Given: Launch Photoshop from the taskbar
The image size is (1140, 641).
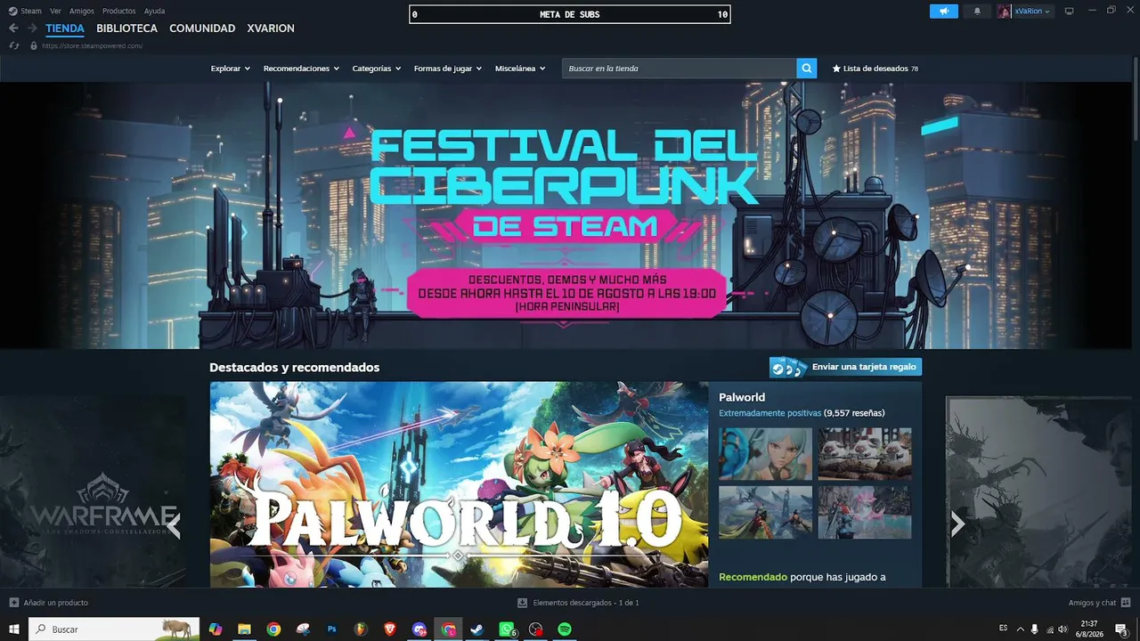Looking at the screenshot, I should pos(332,629).
